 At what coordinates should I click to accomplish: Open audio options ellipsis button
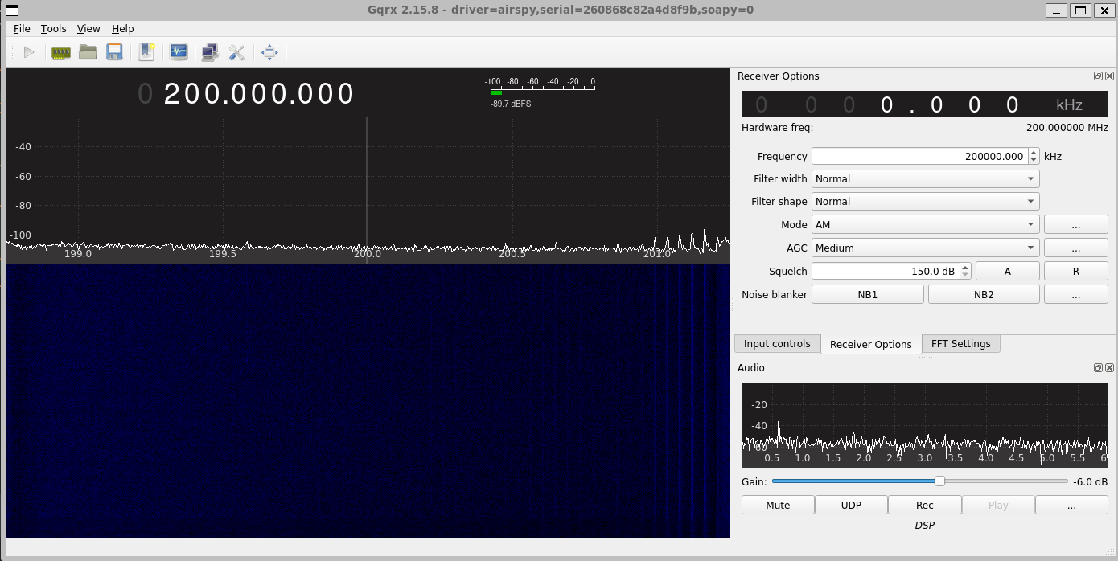click(x=1071, y=505)
